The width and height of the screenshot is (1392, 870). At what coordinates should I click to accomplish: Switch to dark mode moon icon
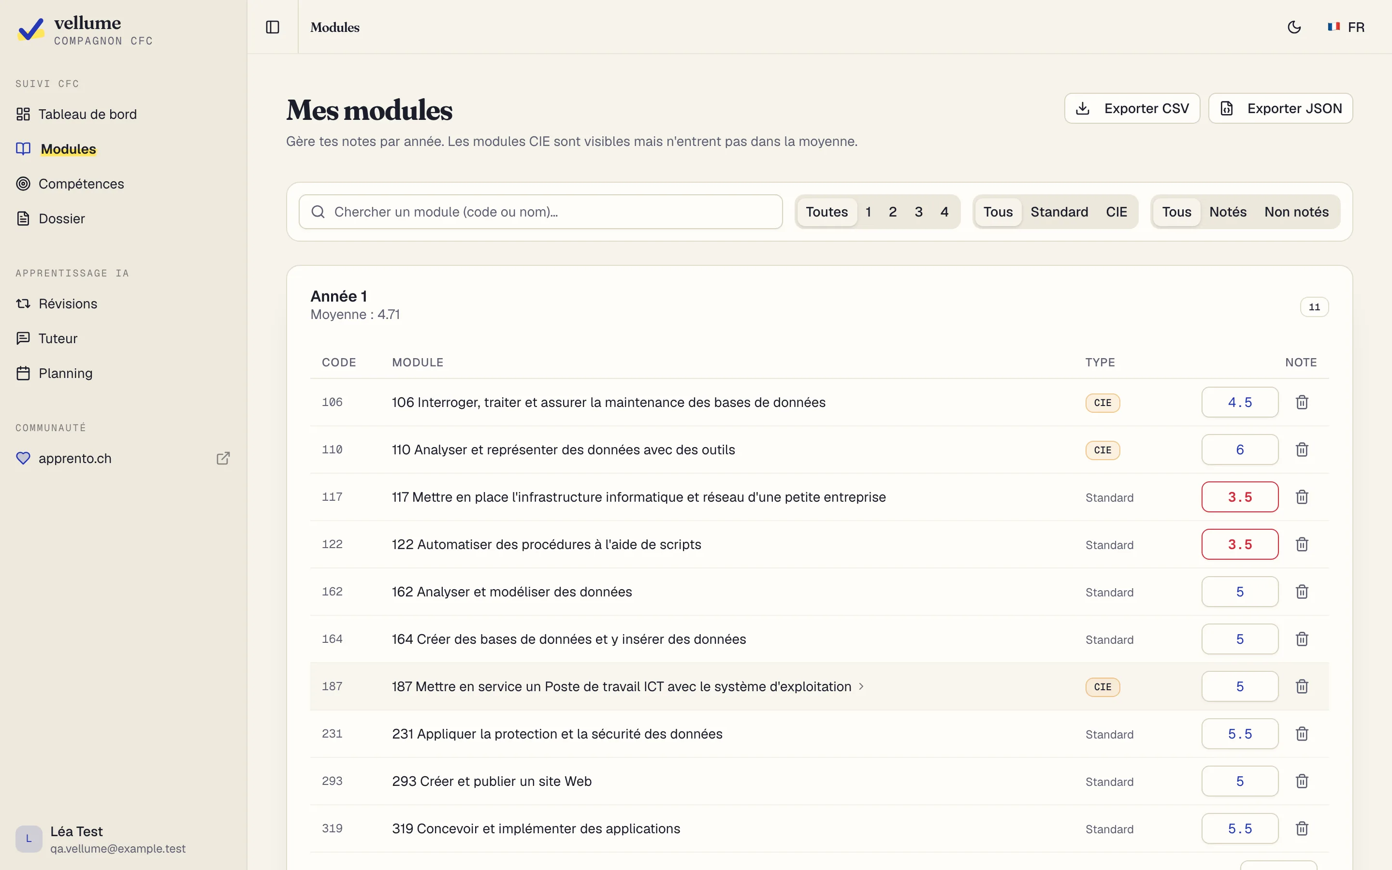pyautogui.click(x=1294, y=27)
